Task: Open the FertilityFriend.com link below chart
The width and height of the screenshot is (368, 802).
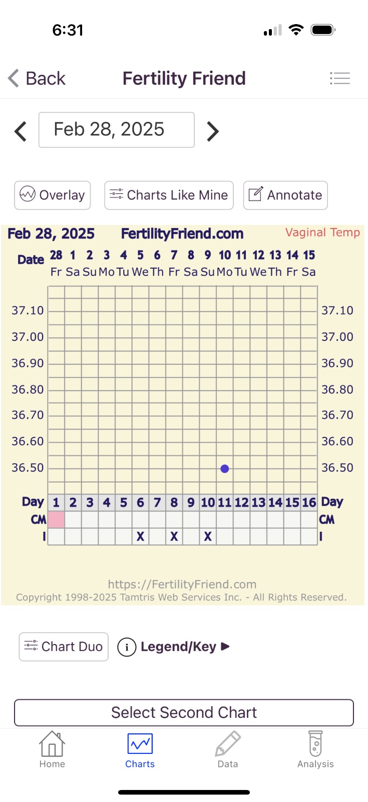Action: tap(182, 584)
